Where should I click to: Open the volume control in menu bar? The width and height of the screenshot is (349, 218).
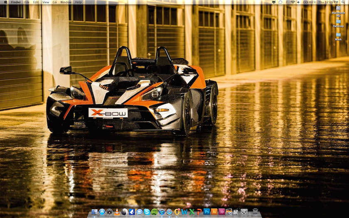click(x=298, y=2)
